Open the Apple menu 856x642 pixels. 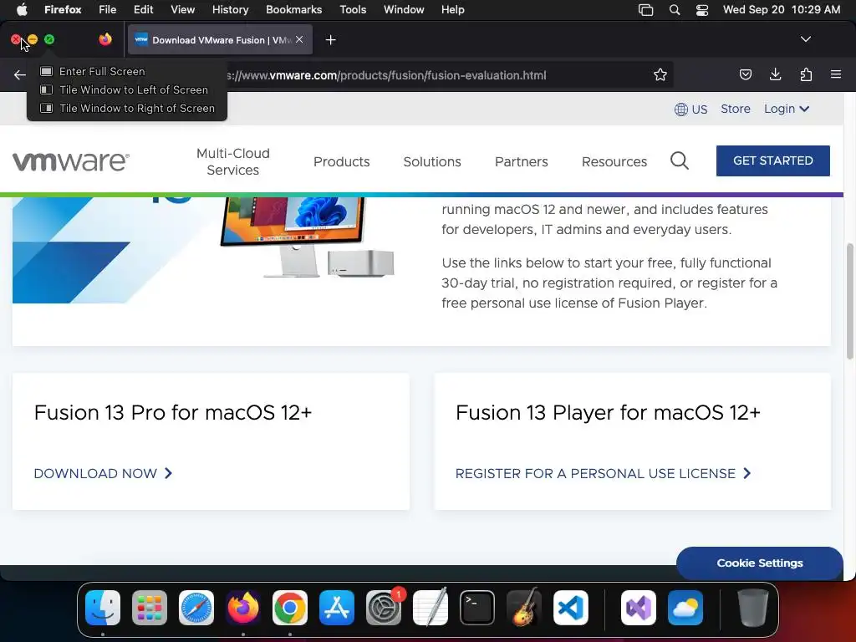point(22,9)
